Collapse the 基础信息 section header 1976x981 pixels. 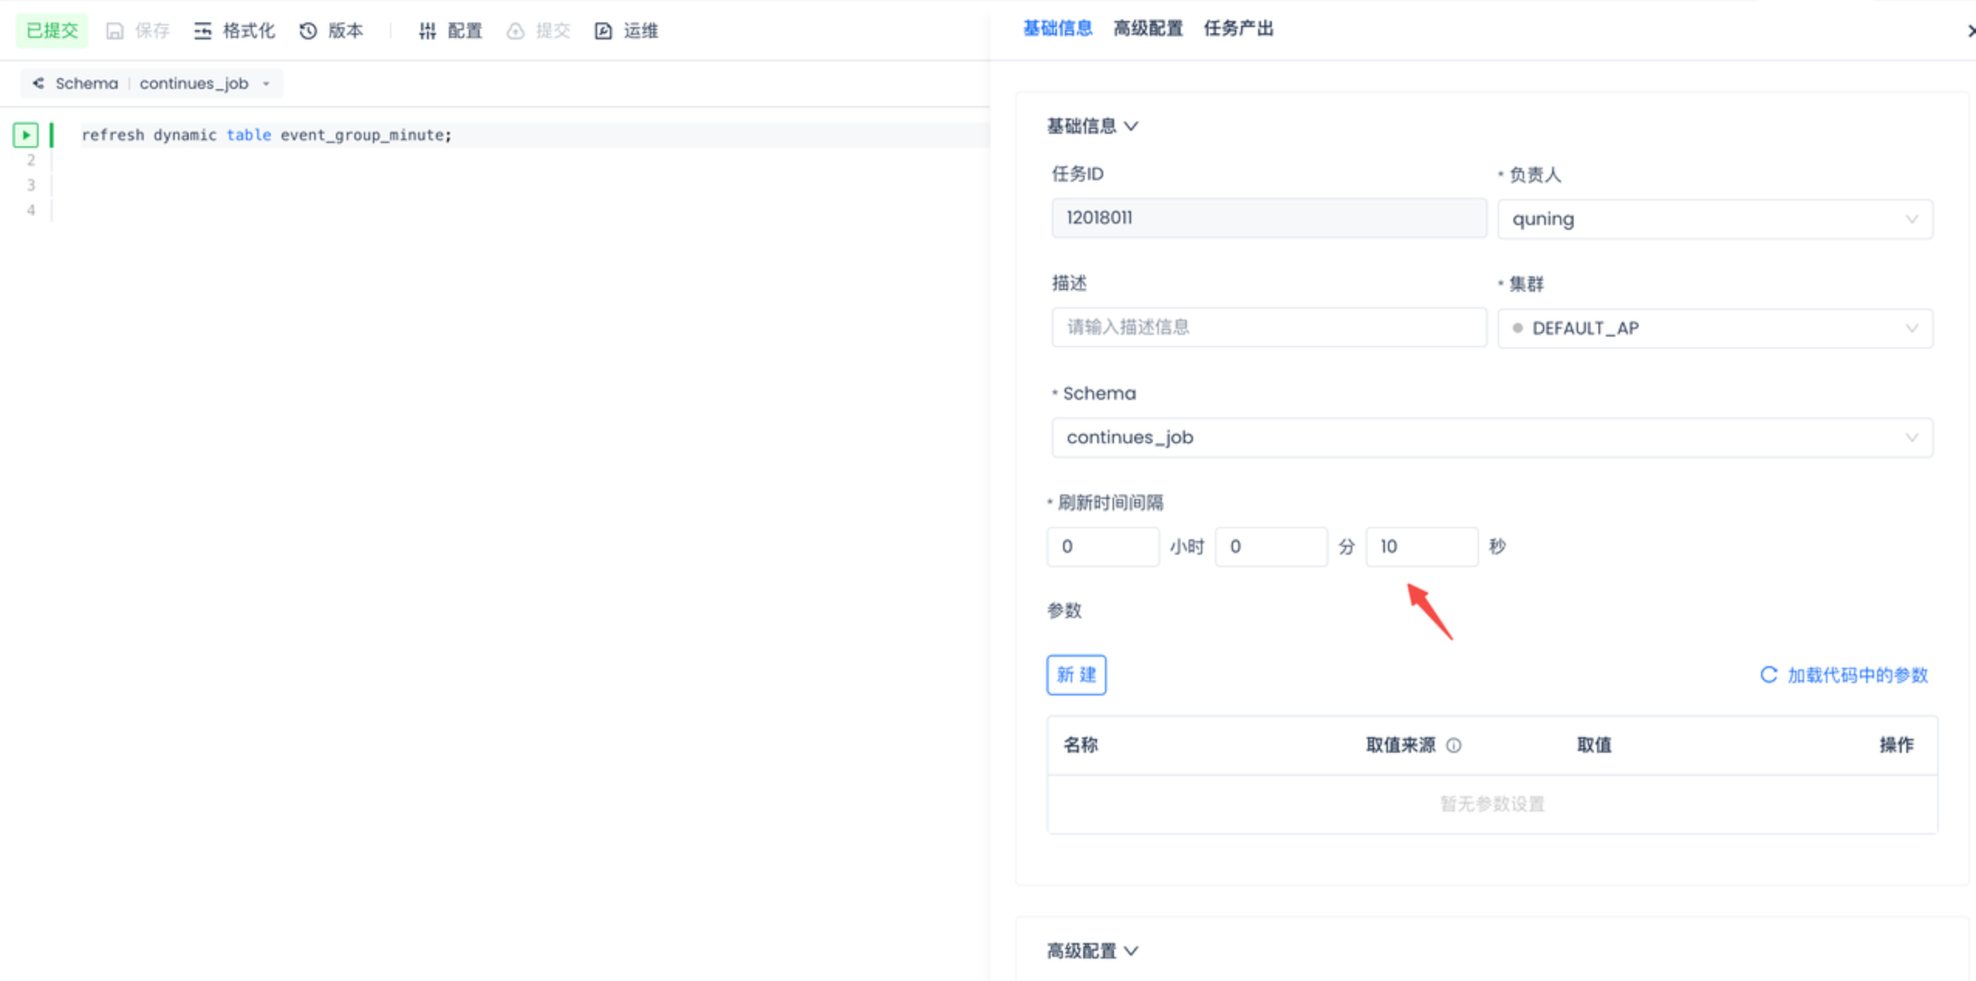tap(1092, 126)
